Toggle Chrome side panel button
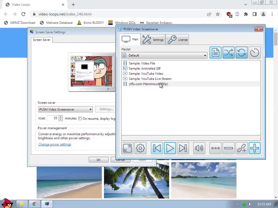This screenshot has width=278, height=208. pyautogui.click(x=255, y=14)
